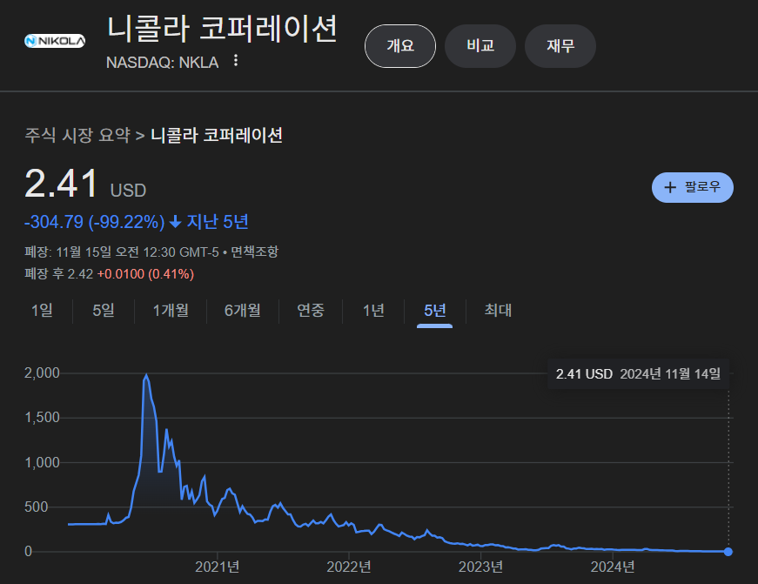The width and height of the screenshot is (758, 584).
Task: Click the + 팔로우 follow button
Action: [x=692, y=188]
